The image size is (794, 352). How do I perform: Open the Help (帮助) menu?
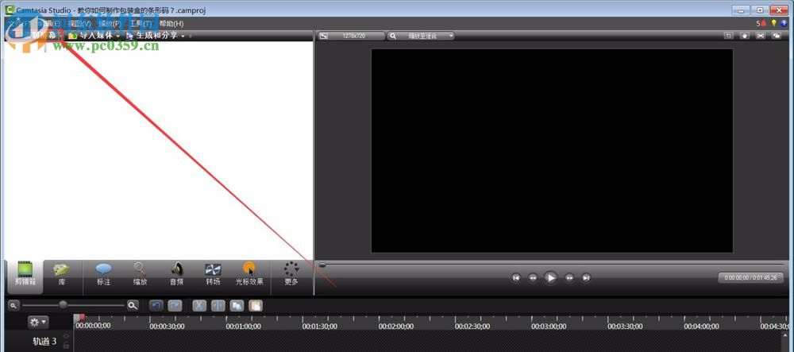pyautogui.click(x=172, y=24)
